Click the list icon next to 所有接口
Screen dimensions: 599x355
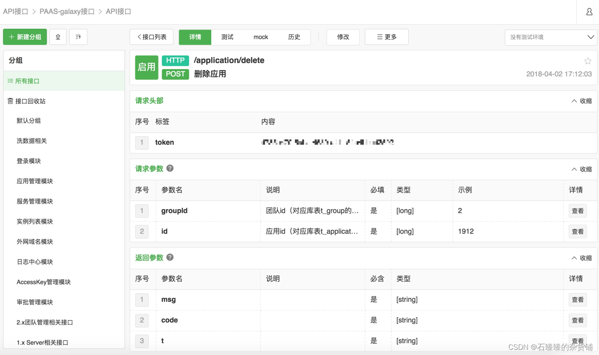pyautogui.click(x=10, y=81)
